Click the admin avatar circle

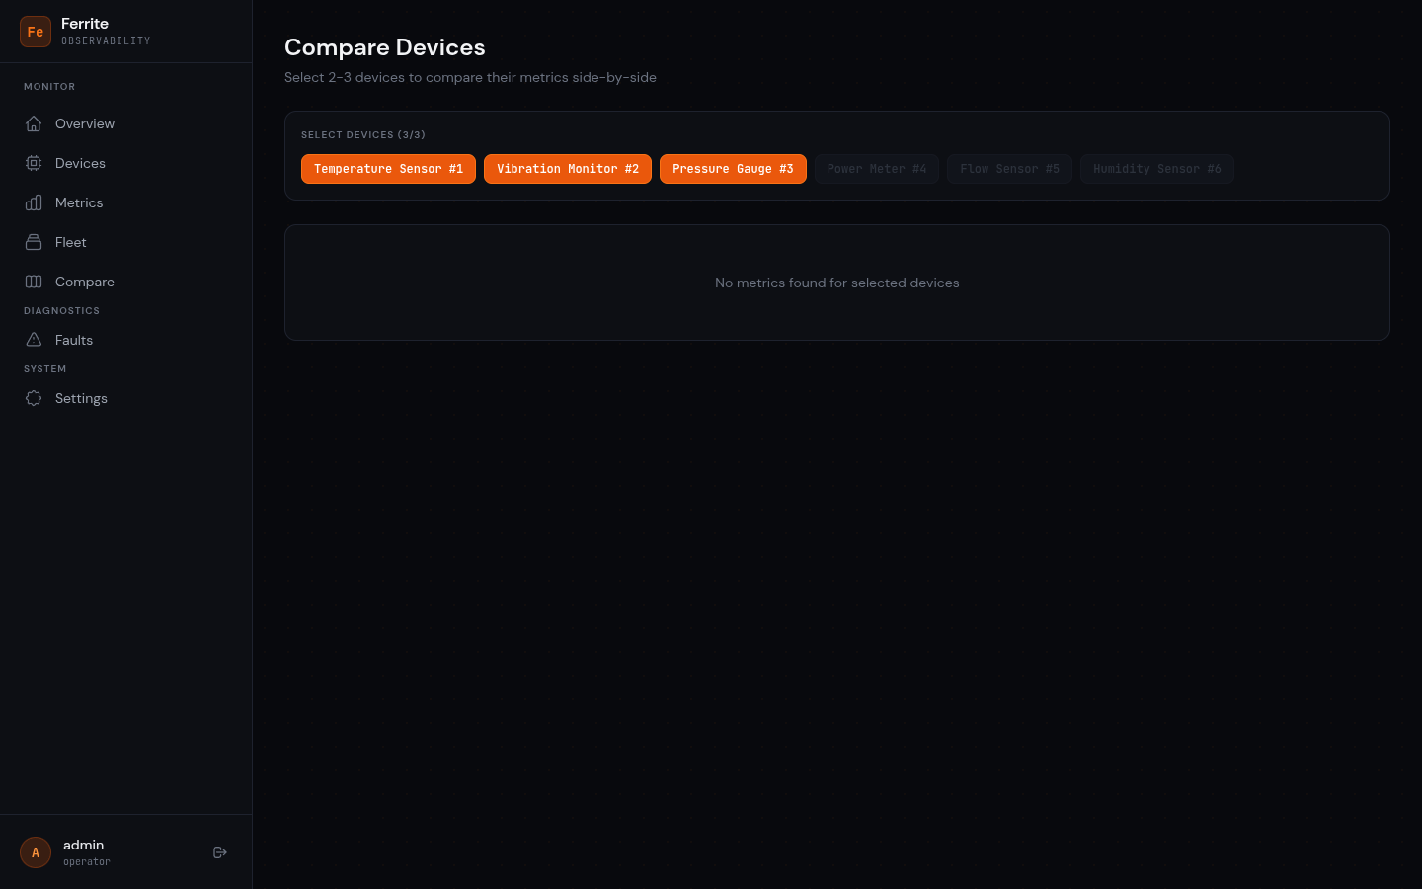point(36,851)
